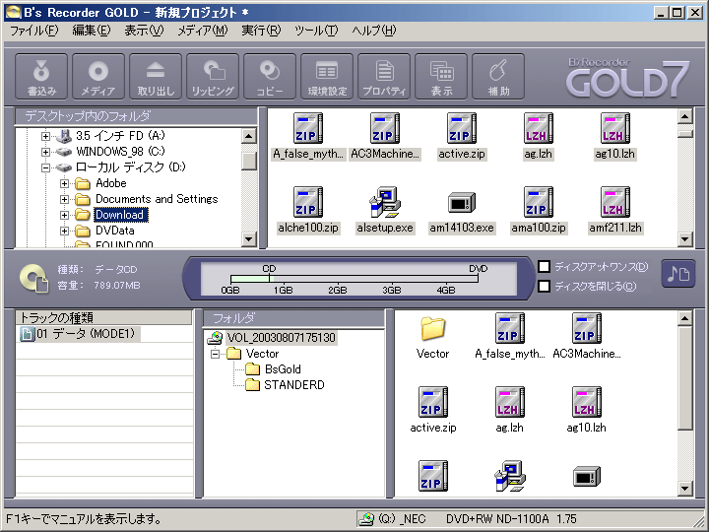Select BsGold folder in project tree

pos(283,369)
